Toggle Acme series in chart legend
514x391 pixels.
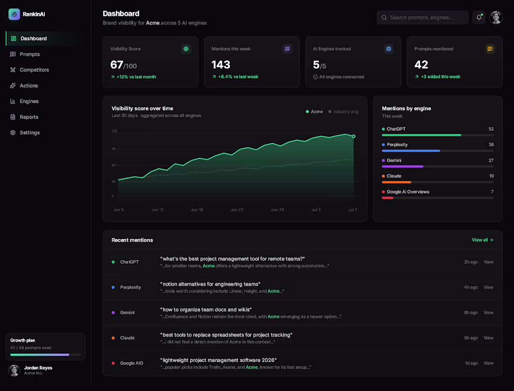[314, 112]
